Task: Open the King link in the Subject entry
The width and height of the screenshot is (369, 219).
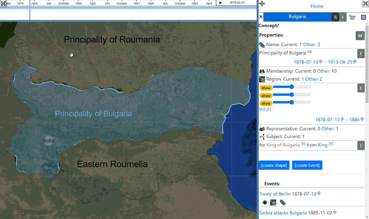Action: tap(322, 145)
